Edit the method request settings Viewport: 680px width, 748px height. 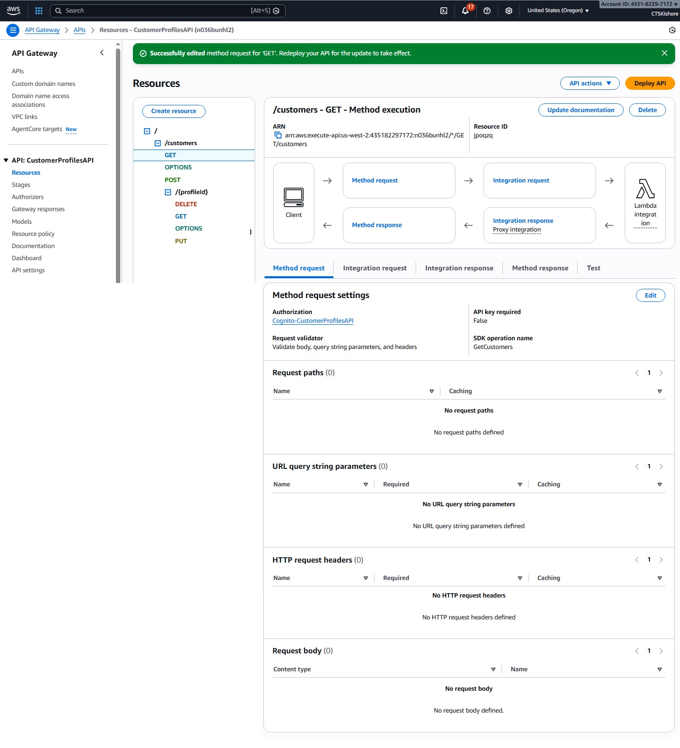coord(650,296)
